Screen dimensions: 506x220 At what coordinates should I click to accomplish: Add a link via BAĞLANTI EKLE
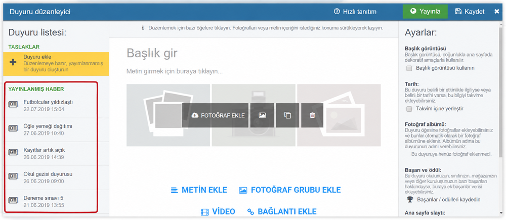[282, 211]
